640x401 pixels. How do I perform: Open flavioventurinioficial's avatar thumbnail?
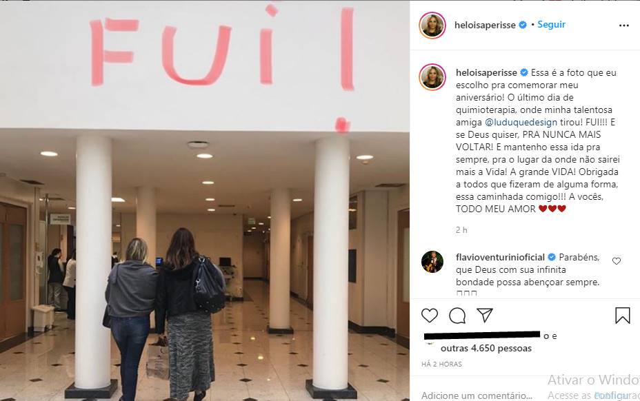pos(432,262)
